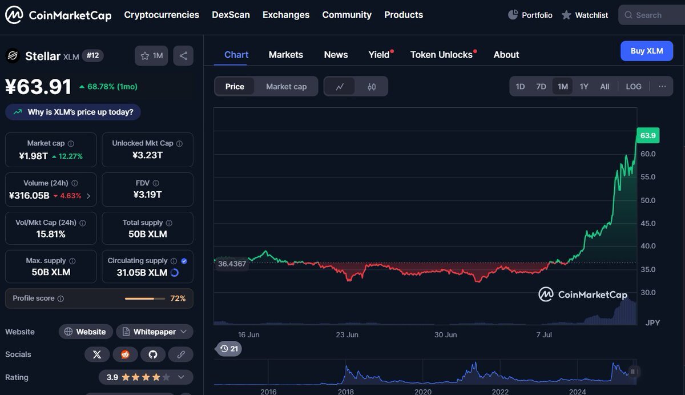Open the GitHub social link
This screenshot has height=395, width=685.
click(153, 354)
